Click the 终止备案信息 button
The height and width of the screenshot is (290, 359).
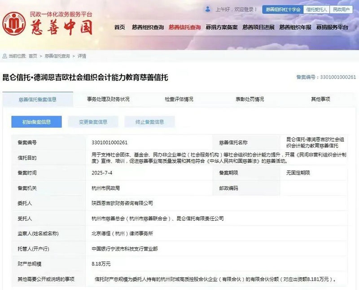150,122
